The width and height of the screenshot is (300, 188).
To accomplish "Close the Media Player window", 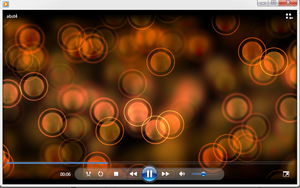I will [x=289, y=3].
